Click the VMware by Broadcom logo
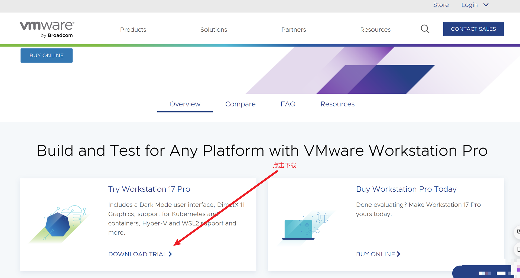The image size is (520, 278). click(x=47, y=29)
